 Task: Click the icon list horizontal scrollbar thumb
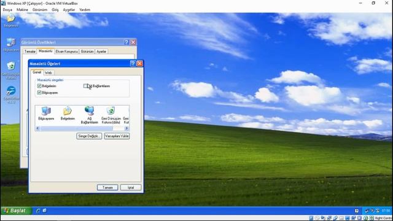77,128
